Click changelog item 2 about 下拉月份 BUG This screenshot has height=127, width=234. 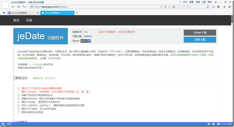tap(35, 95)
